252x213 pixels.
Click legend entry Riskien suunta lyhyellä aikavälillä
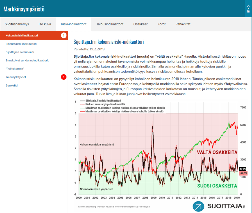tap(102, 104)
